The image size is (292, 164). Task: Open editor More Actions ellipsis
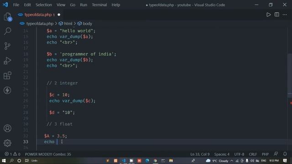pos(285,15)
